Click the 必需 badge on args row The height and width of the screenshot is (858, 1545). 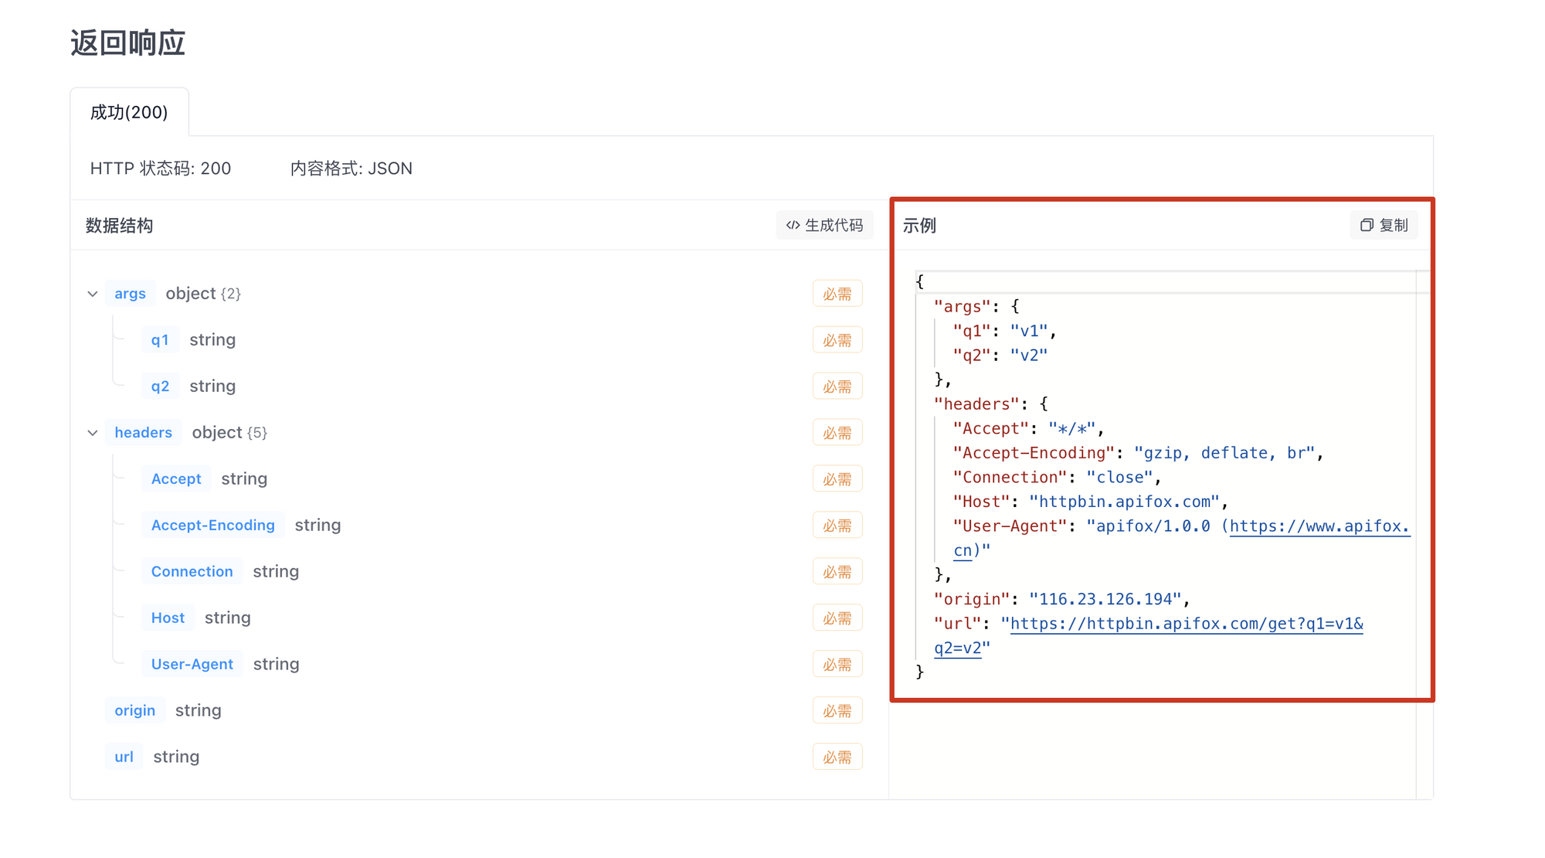[837, 294]
